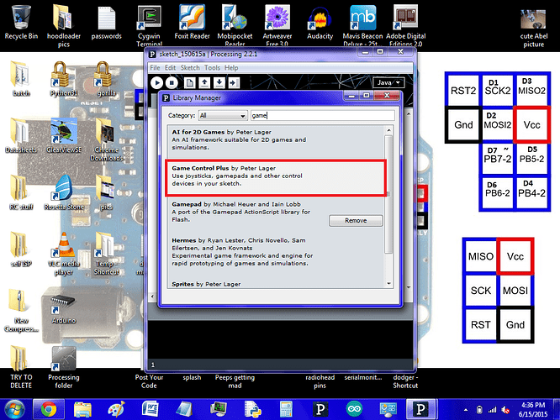Stop the sketch with the stop button
Screen dimensions: 560x420
pos(172,83)
